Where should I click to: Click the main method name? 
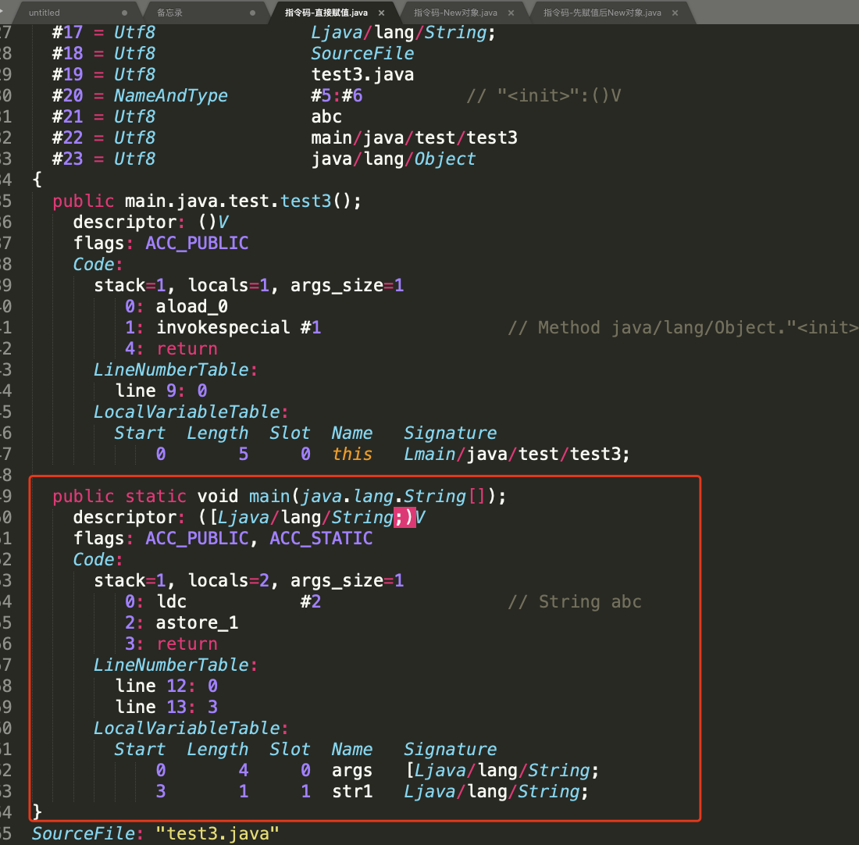(x=269, y=496)
